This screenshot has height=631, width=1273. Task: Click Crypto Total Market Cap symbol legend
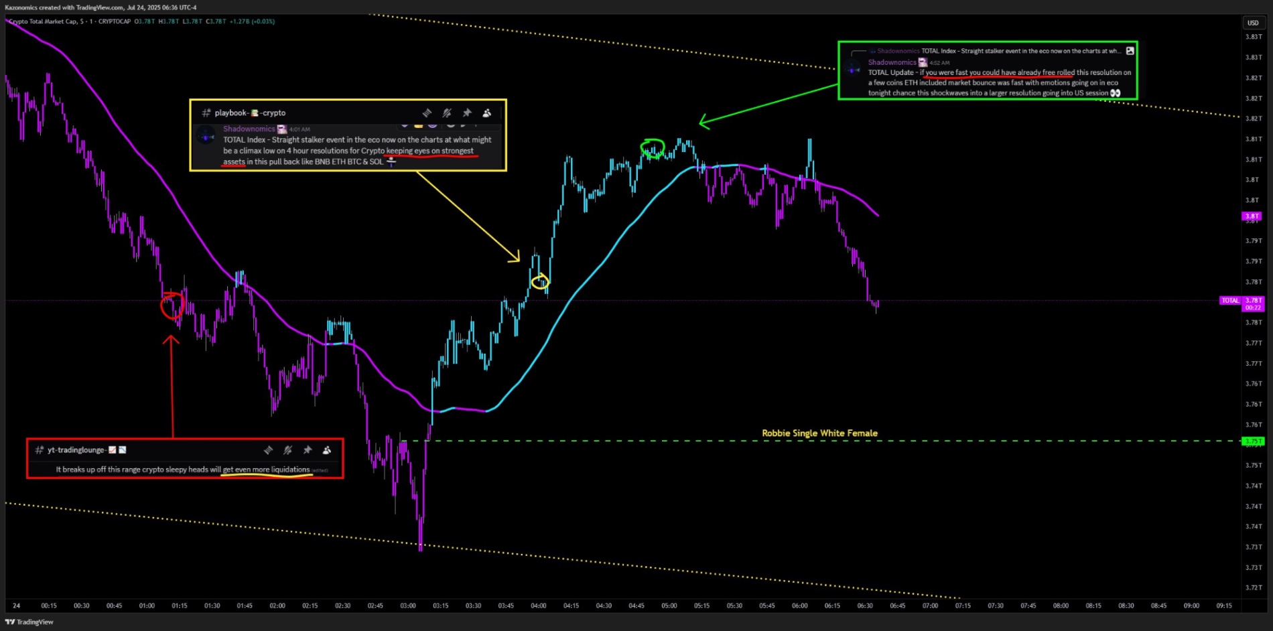(70, 21)
